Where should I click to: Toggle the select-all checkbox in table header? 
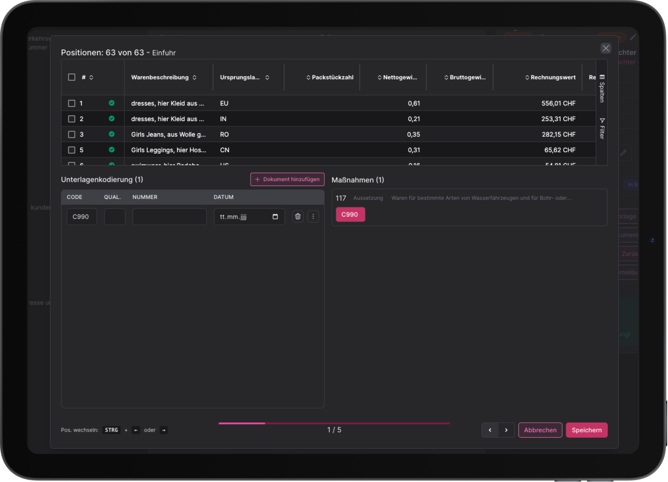point(72,77)
